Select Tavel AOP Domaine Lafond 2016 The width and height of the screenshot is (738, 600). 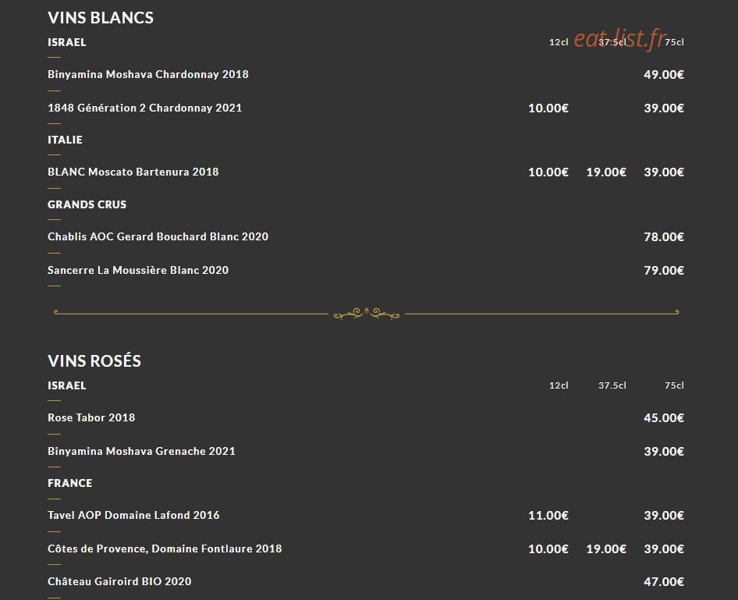[133, 515]
